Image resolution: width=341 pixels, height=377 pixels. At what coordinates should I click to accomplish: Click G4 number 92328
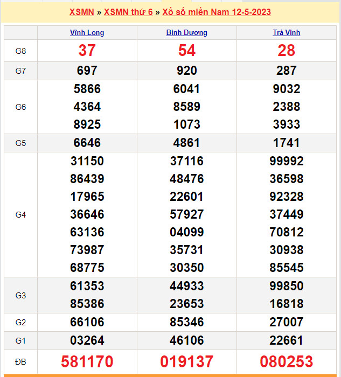coord(287,197)
